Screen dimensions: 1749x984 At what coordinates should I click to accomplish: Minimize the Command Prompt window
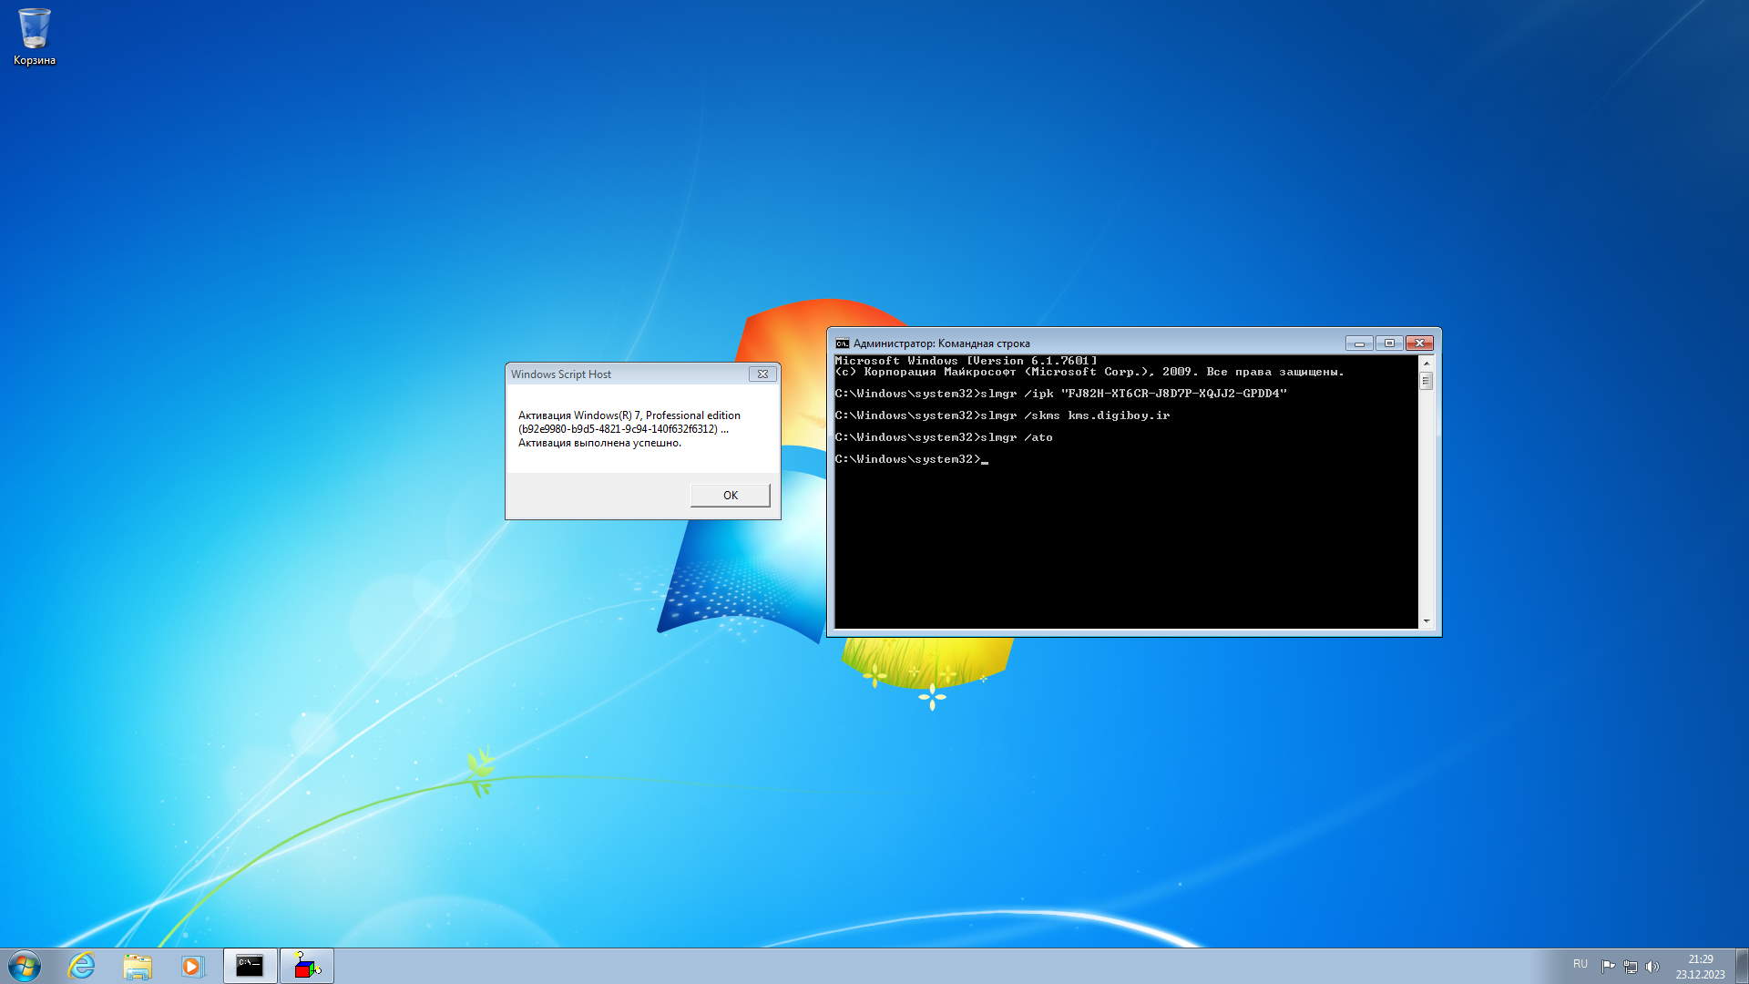[x=1359, y=343]
